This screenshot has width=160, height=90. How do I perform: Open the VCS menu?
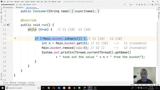coord(49,1)
